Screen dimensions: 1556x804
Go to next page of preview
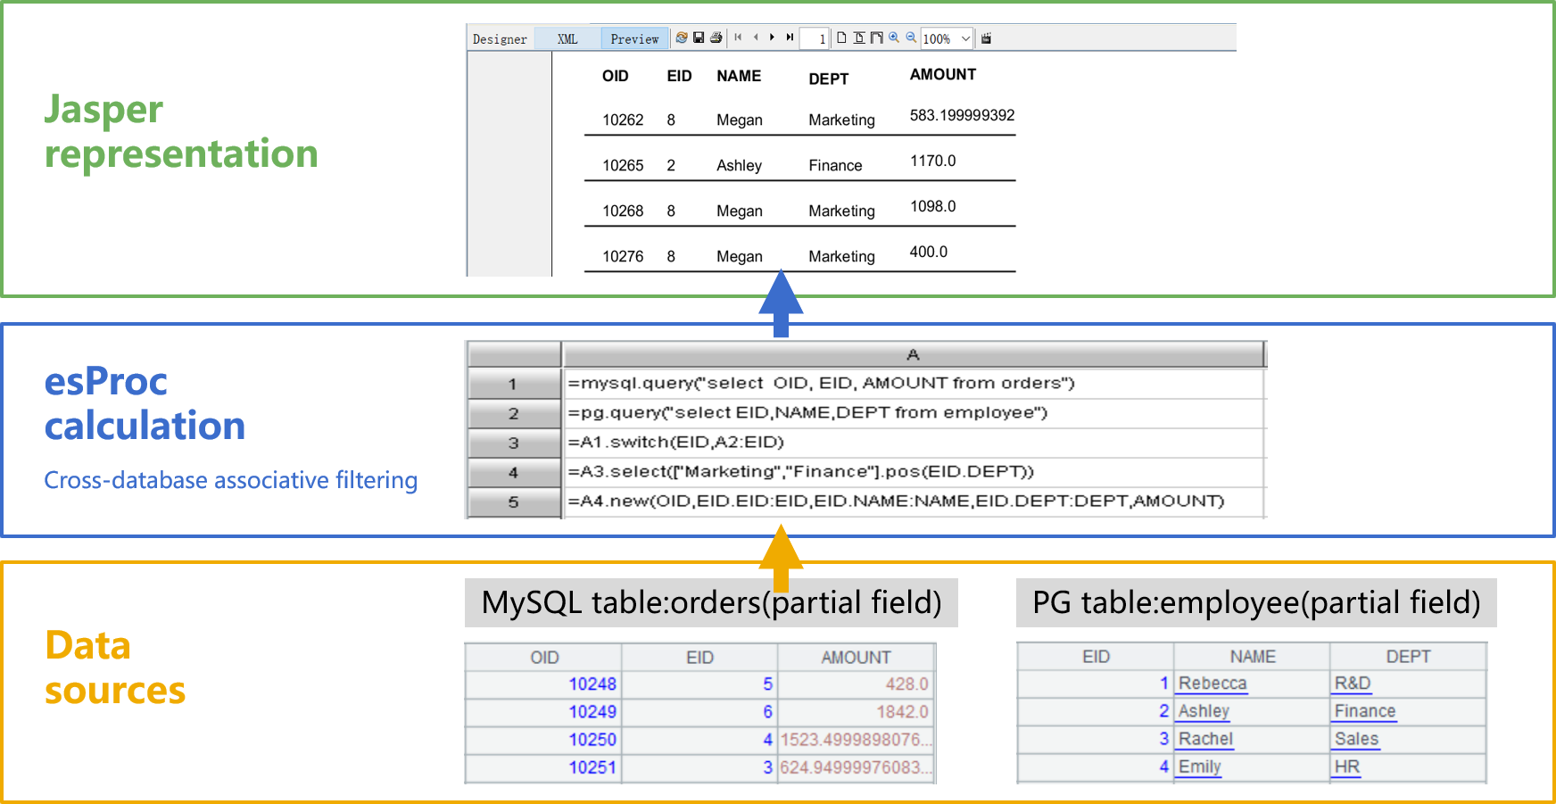pyautogui.click(x=772, y=37)
